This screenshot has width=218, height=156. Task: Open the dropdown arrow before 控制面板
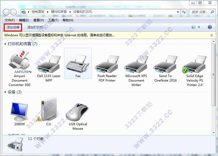[29, 12]
